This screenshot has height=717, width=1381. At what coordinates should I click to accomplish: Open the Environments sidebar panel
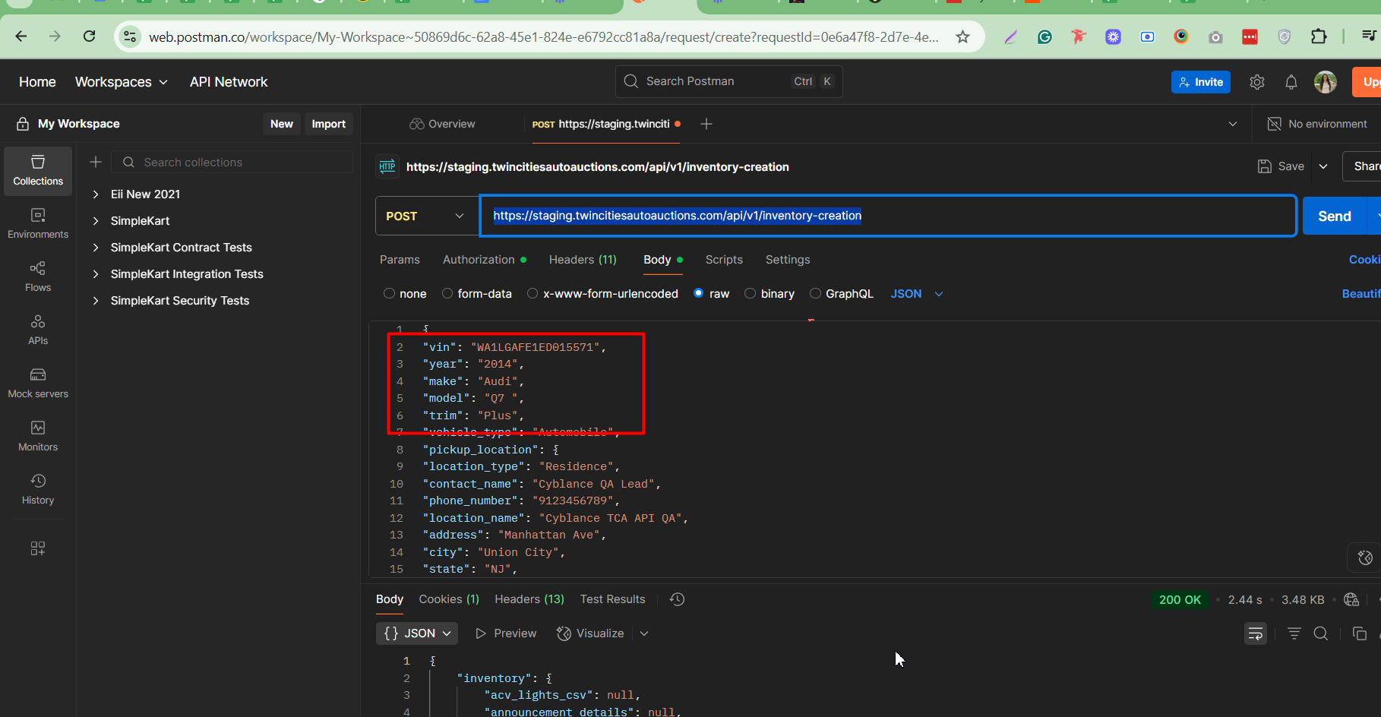tap(38, 224)
